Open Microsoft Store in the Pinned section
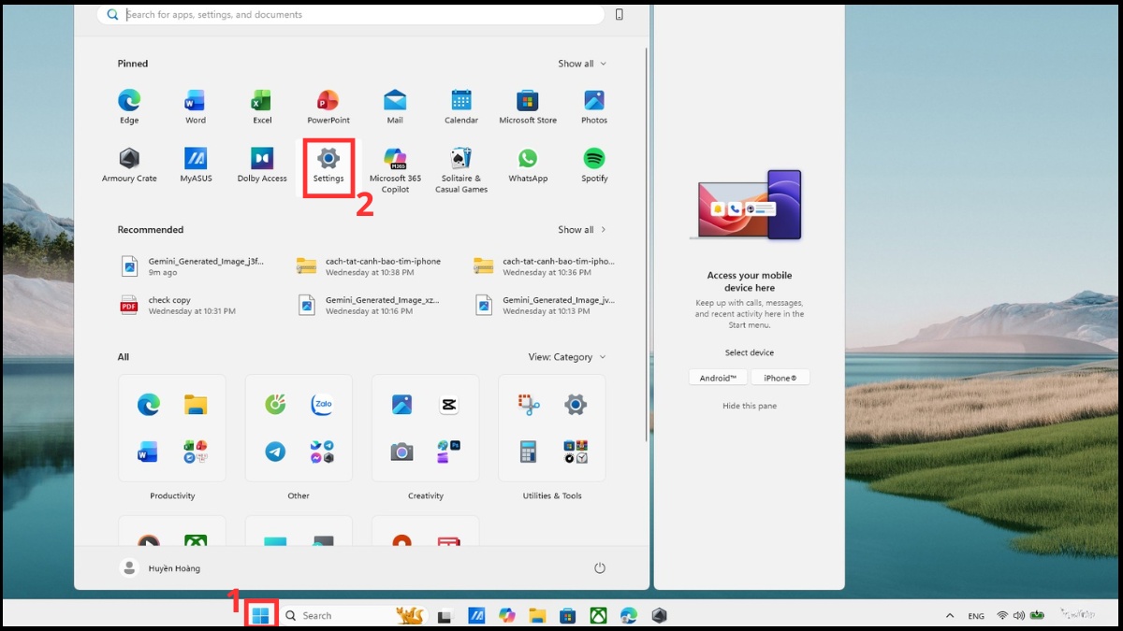Image resolution: width=1123 pixels, height=631 pixels. (528, 106)
